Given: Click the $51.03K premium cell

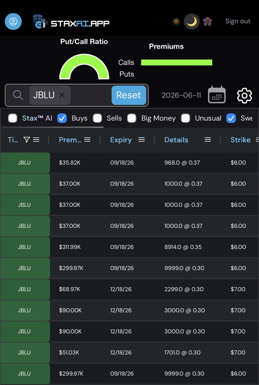Looking at the screenshot, I should coord(69,353).
